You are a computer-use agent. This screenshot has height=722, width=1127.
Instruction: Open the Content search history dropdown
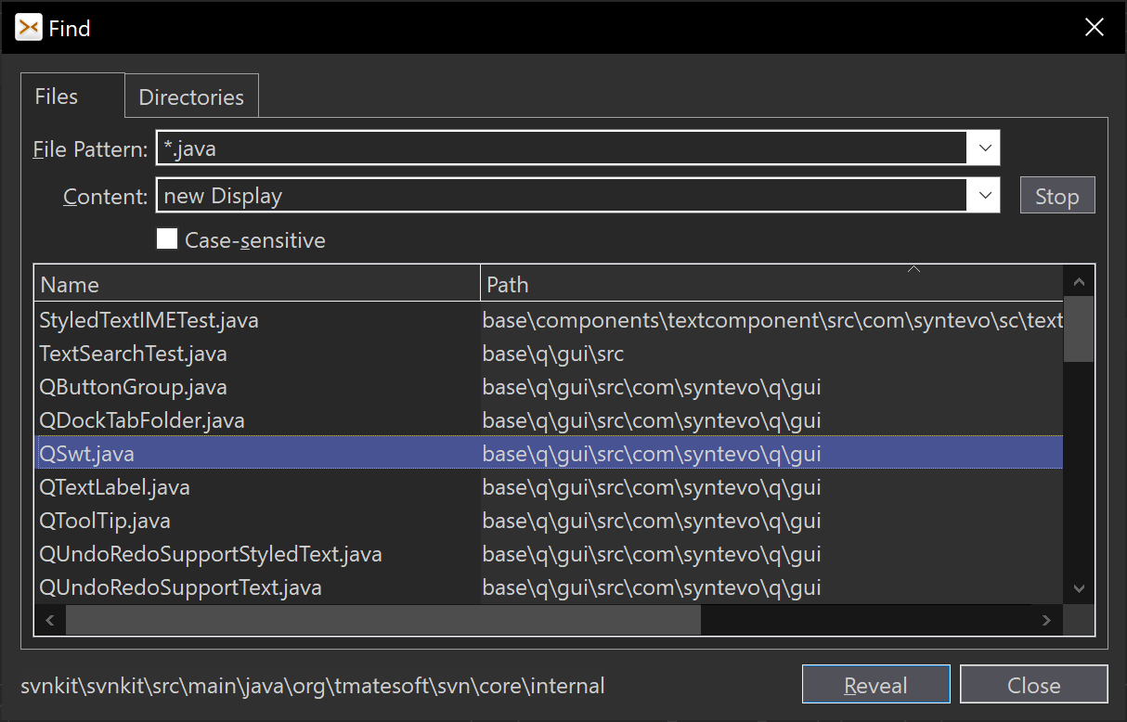click(x=985, y=195)
